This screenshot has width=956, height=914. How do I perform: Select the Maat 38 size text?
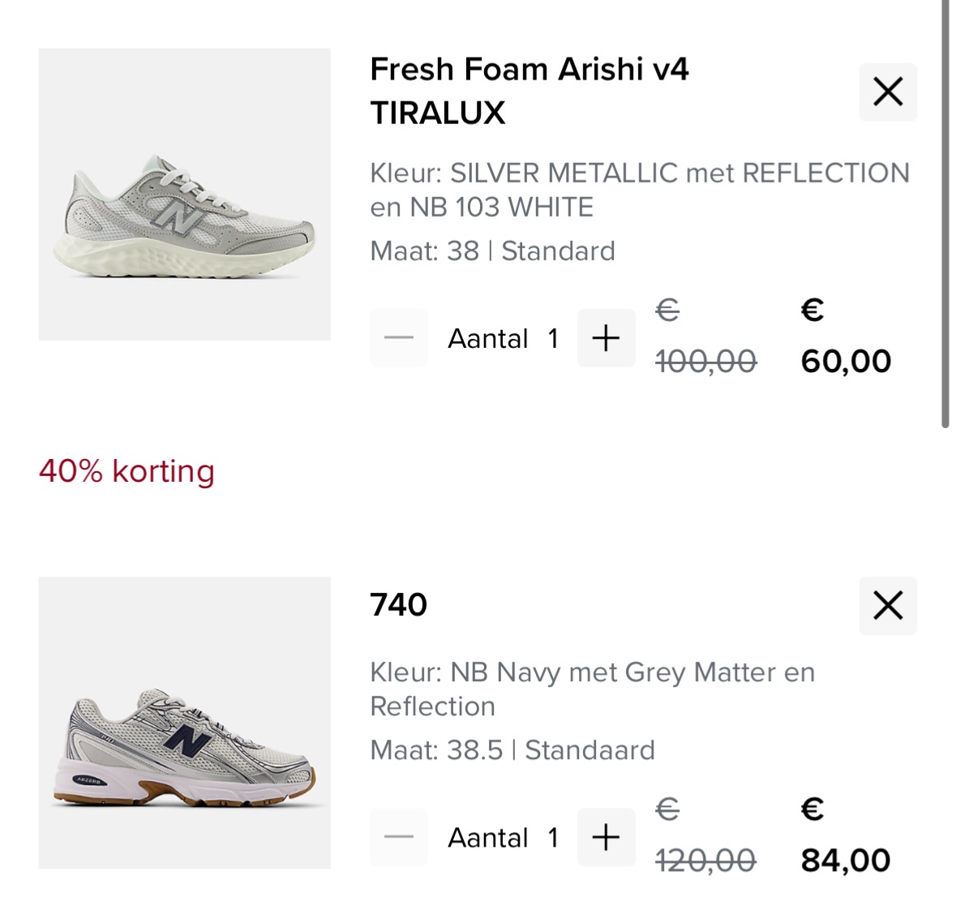492,251
